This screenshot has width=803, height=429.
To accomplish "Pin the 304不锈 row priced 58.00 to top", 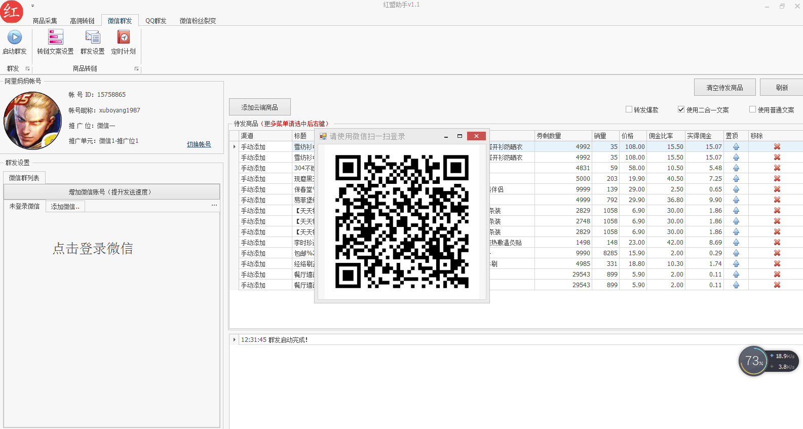I will click(x=736, y=168).
